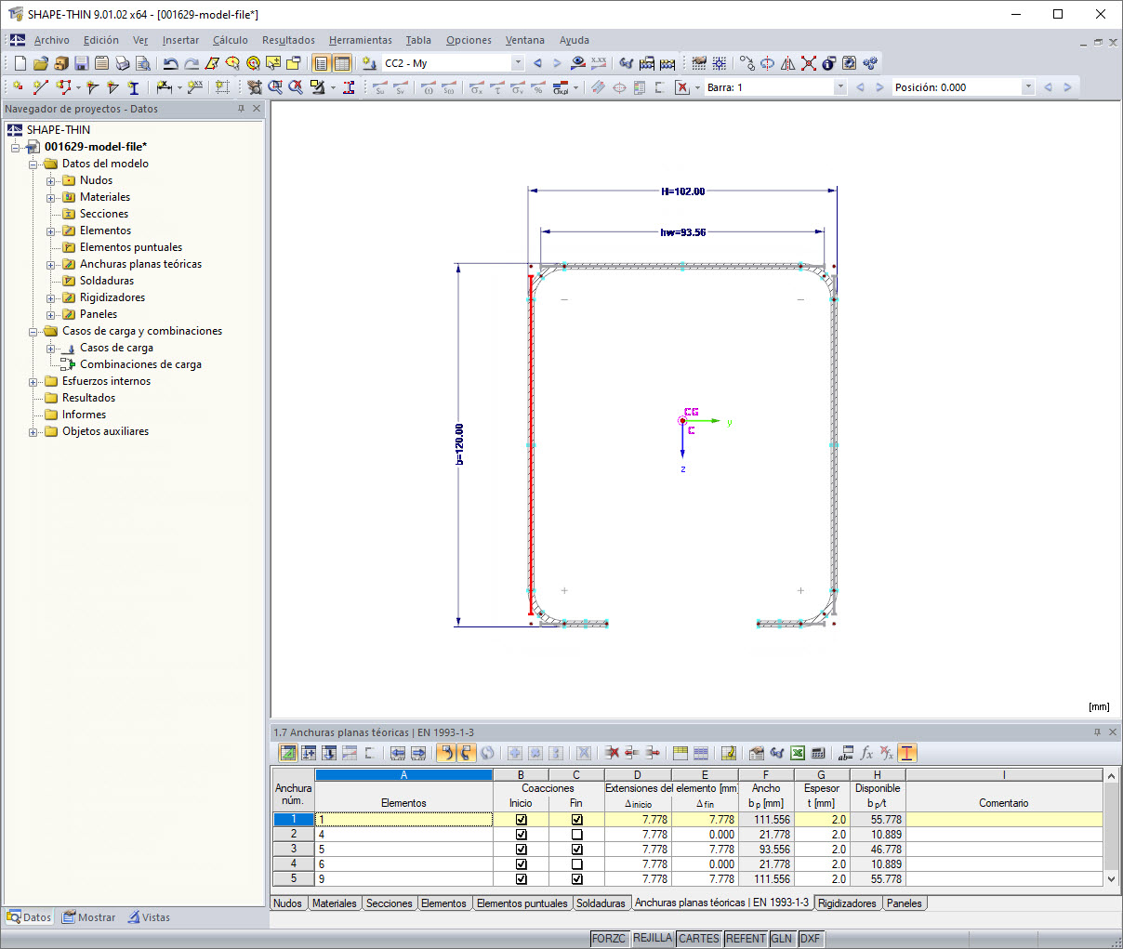Select Combinaciones de carga tree item

tap(140, 364)
